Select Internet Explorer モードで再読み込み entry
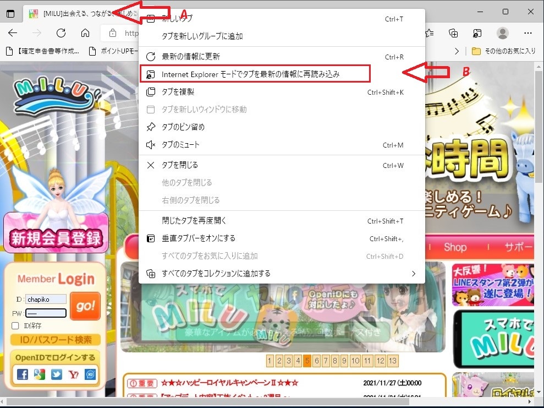The height and width of the screenshot is (408, 544). click(255, 74)
